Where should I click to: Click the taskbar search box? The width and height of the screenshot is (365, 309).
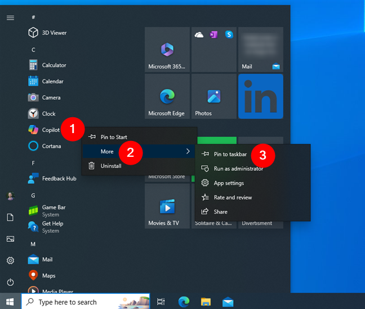(x=86, y=302)
